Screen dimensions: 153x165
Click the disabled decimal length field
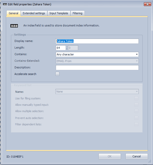(x=73, y=48)
